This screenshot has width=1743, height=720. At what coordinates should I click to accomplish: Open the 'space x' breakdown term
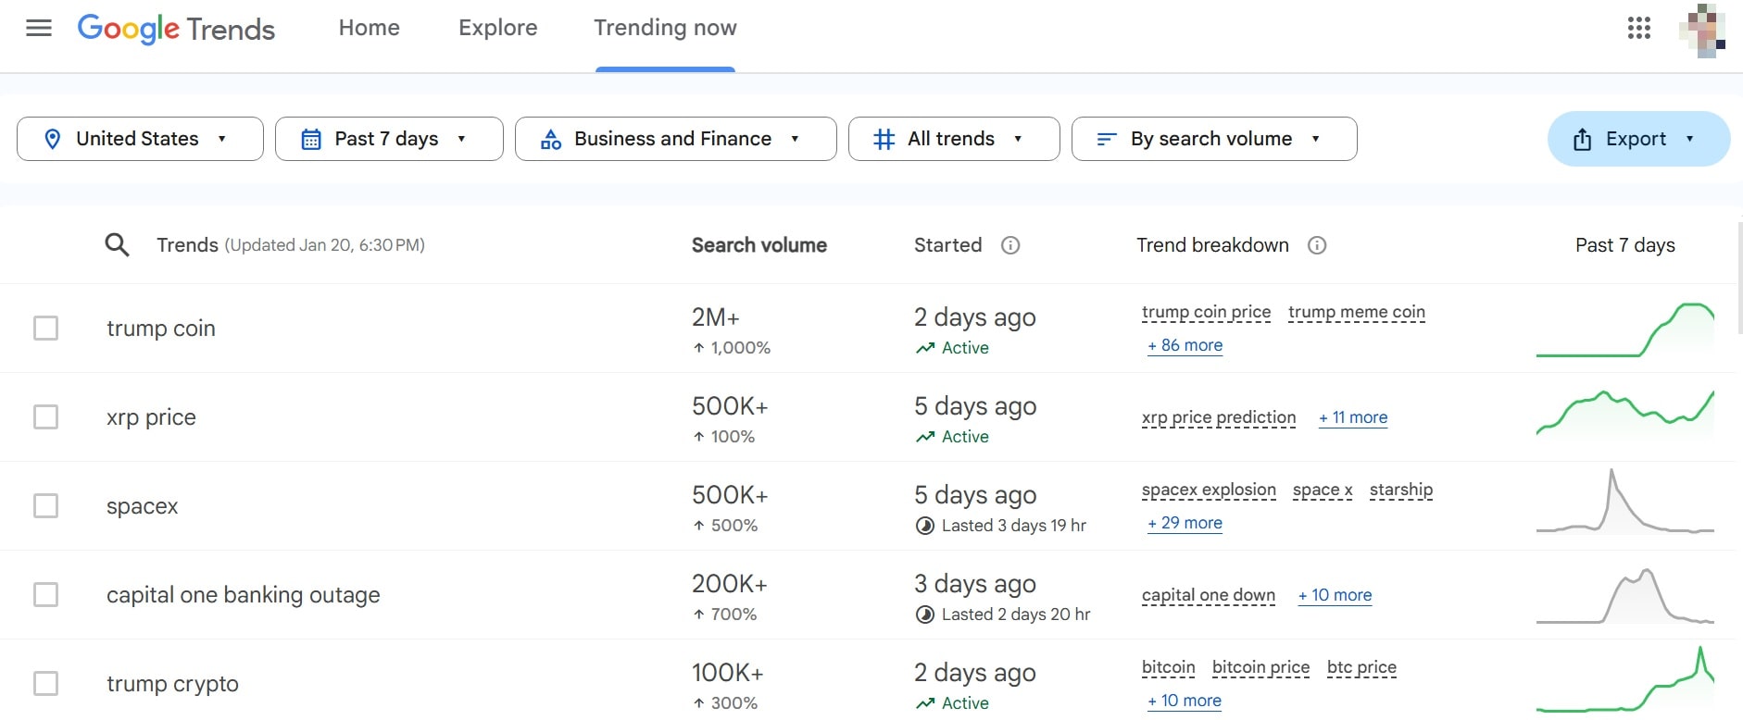click(1323, 490)
